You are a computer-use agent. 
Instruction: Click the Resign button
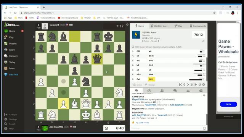(150, 85)
